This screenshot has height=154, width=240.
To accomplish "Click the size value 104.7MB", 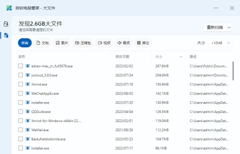I will pos(162,139).
